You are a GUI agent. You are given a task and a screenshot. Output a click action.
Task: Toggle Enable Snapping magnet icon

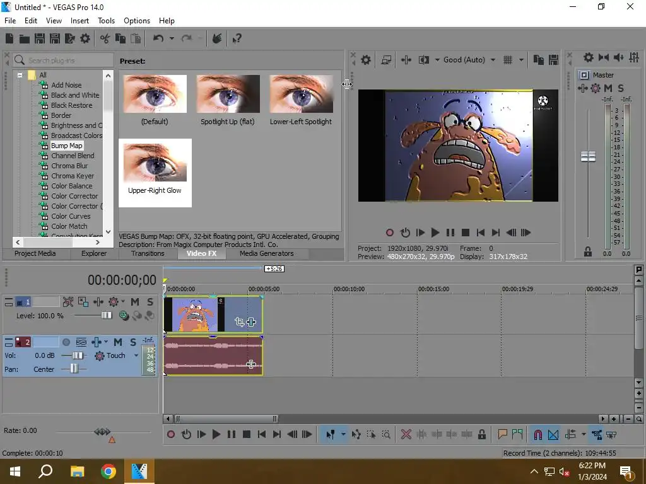[x=537, y=435]
